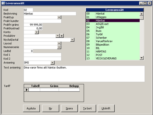The width and height of the screenshot is (153, 115).
Task: Expand the Layout dropdown
Action: coord(59,43)
